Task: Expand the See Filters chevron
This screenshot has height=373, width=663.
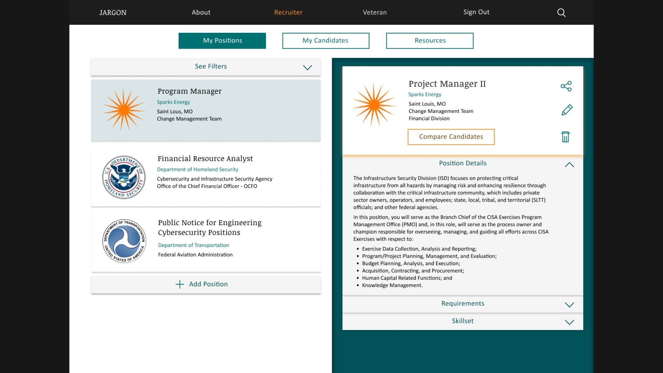Action: tap(307, 67)
